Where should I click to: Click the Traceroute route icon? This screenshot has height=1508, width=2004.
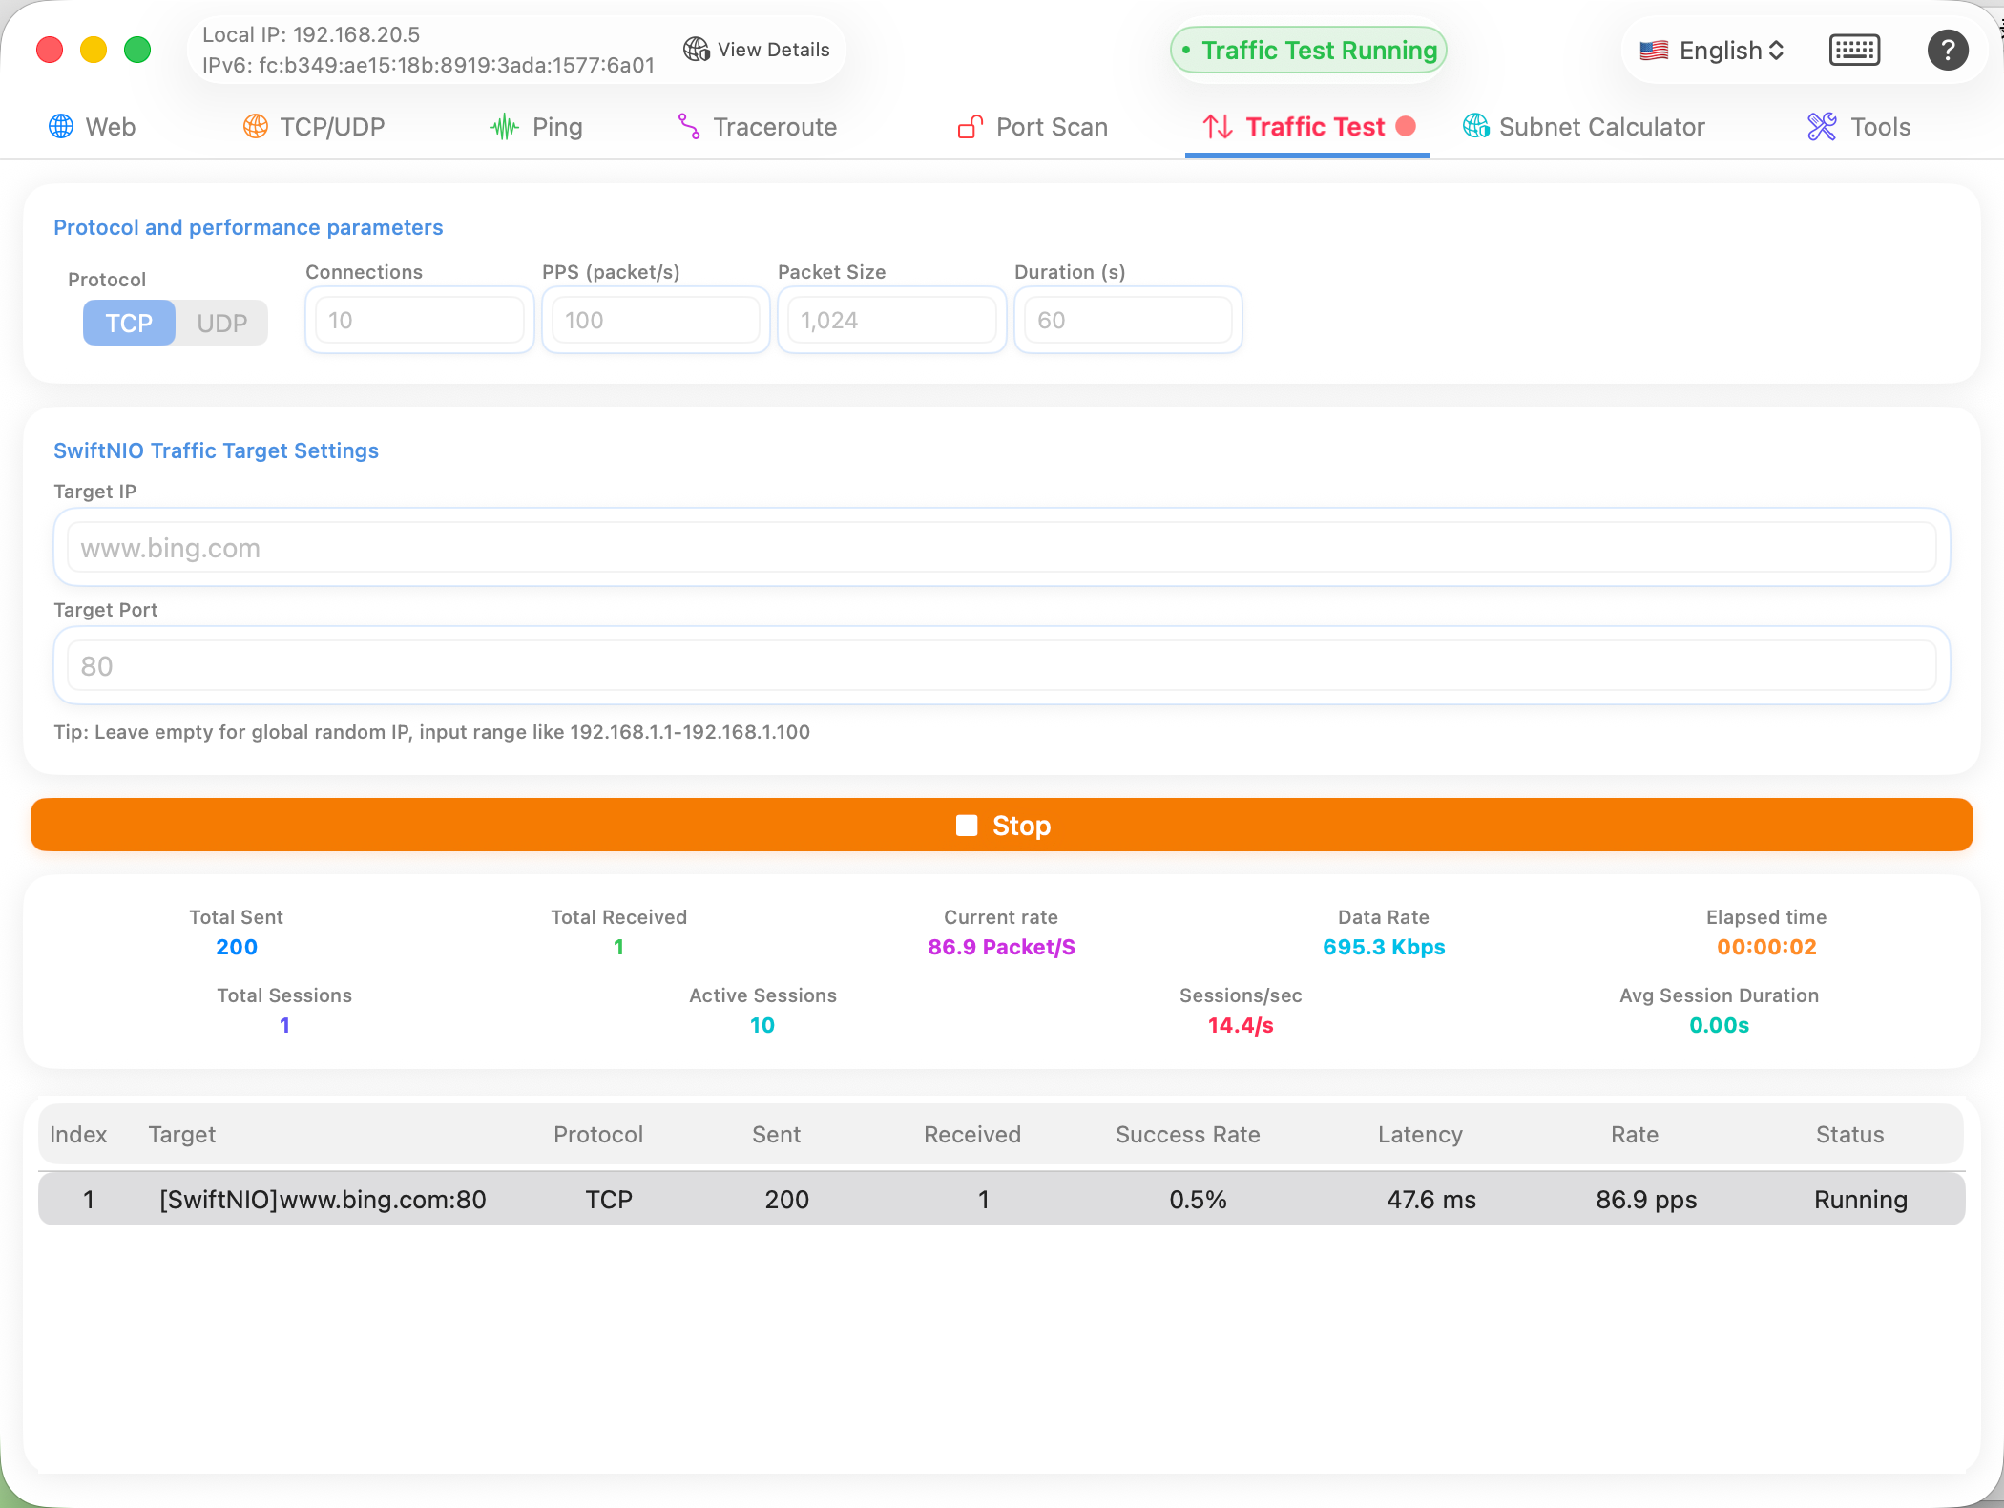point(687,126)
